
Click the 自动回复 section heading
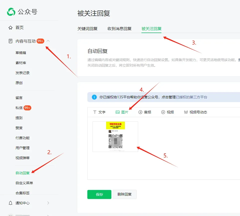98,51
